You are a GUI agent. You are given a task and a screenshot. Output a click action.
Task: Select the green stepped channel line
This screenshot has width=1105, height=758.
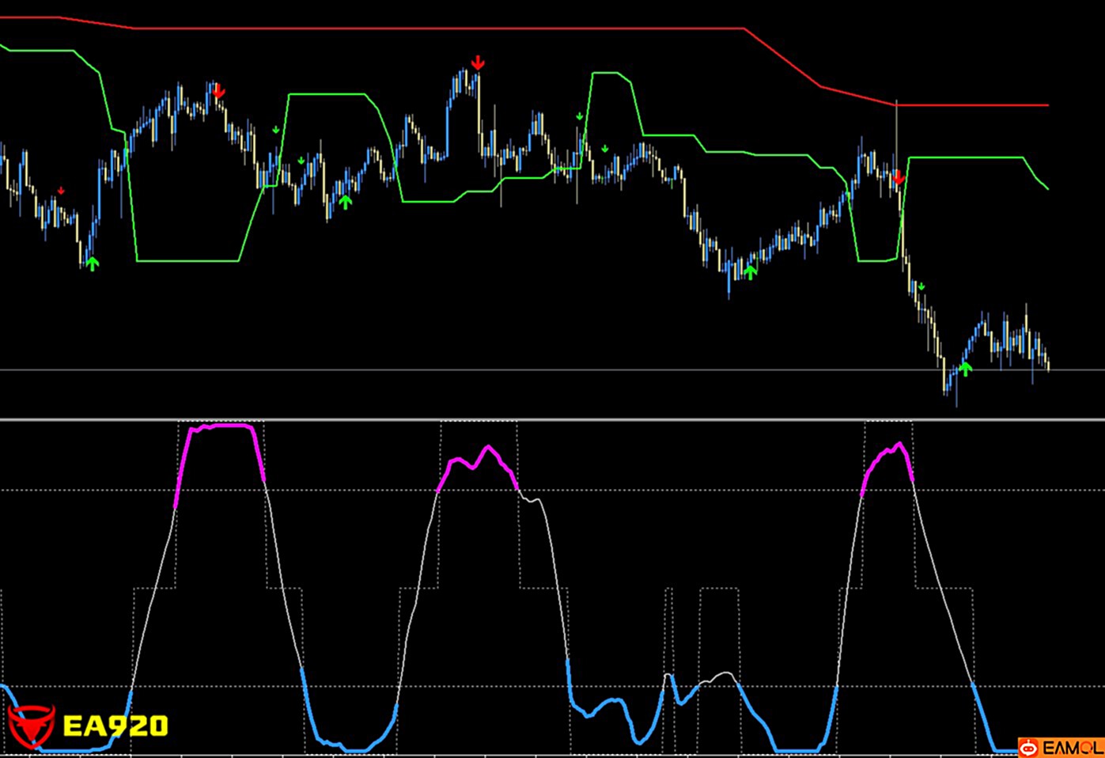coord(187,260)
